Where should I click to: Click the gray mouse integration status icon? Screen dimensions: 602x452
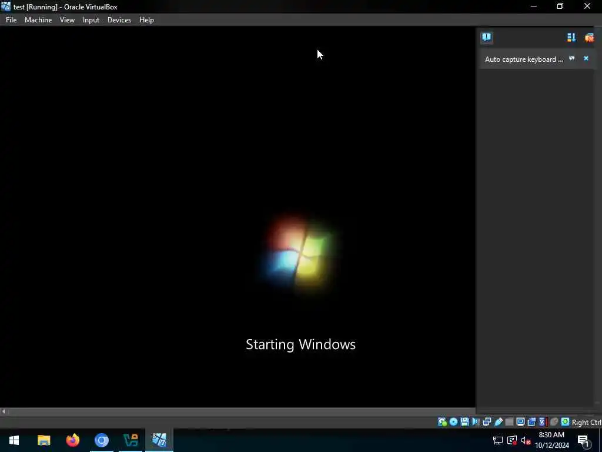(554, 422)
